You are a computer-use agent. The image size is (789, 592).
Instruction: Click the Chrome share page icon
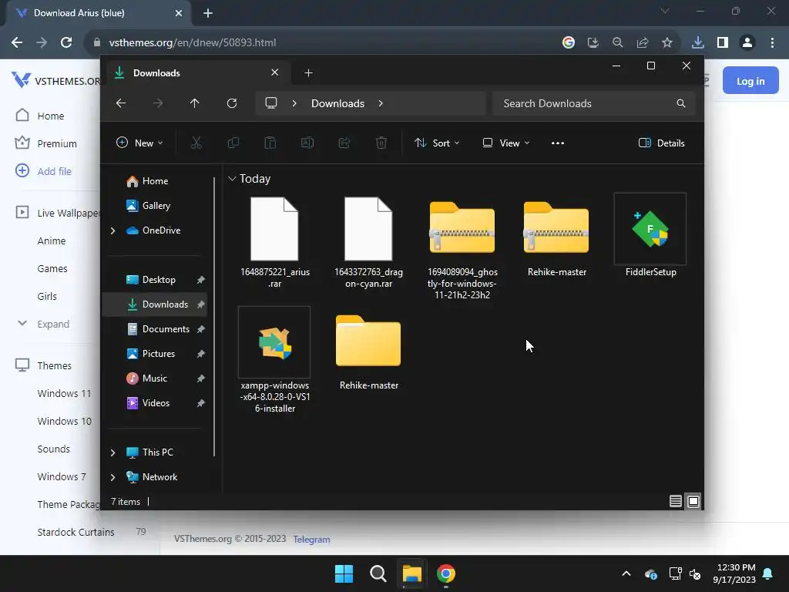click(x=643, y=42)
